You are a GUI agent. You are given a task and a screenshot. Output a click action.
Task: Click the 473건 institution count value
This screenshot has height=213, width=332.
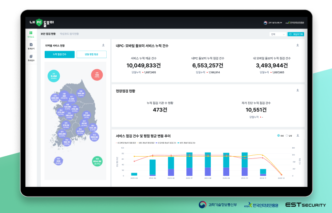pos(160,110)
